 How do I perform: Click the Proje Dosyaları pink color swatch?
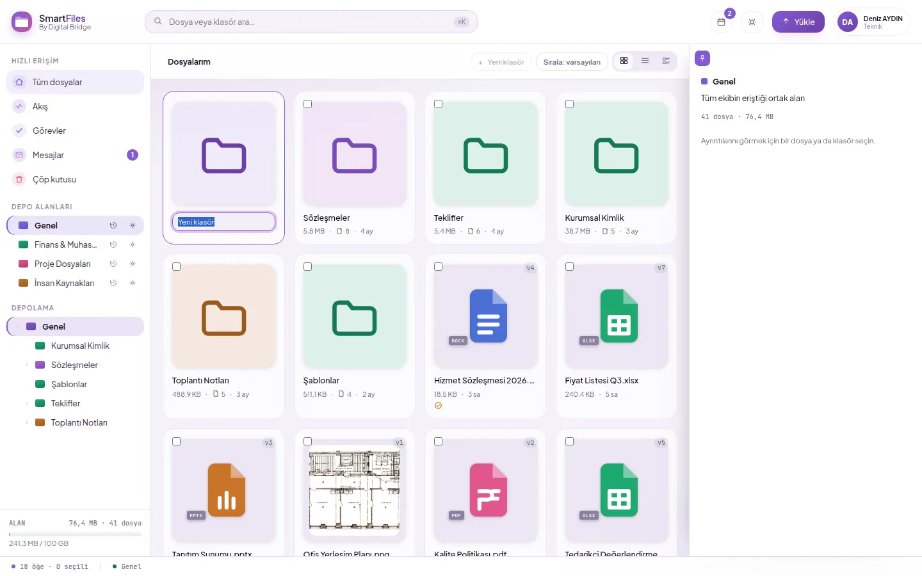24,264
